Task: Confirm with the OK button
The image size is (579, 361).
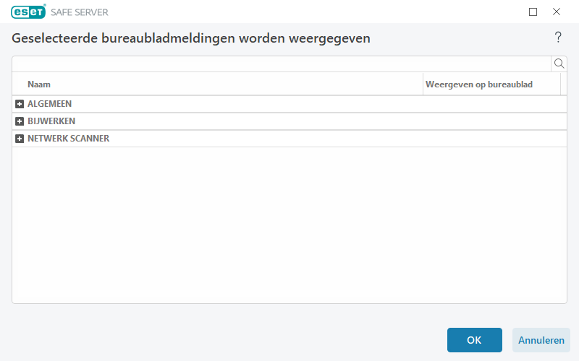Action: click(x=475, y=340)
